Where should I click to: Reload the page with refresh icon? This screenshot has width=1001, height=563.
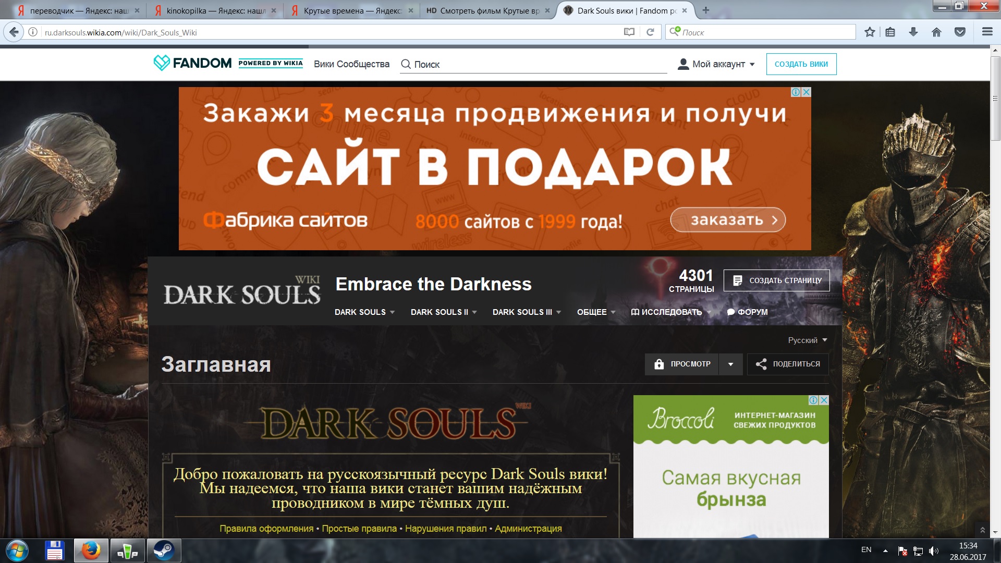pyautogui.click(x=650, y=32)
